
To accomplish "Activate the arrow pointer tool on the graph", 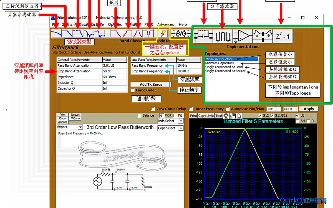I will pos(239,116).
